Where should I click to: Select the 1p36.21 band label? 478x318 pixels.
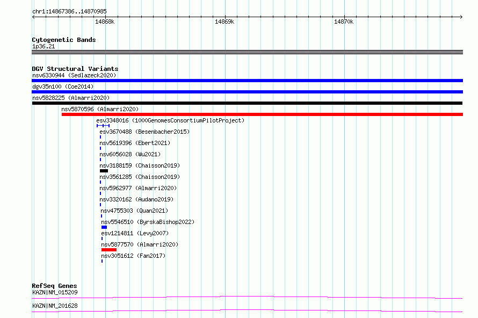(x=44, y=46)
